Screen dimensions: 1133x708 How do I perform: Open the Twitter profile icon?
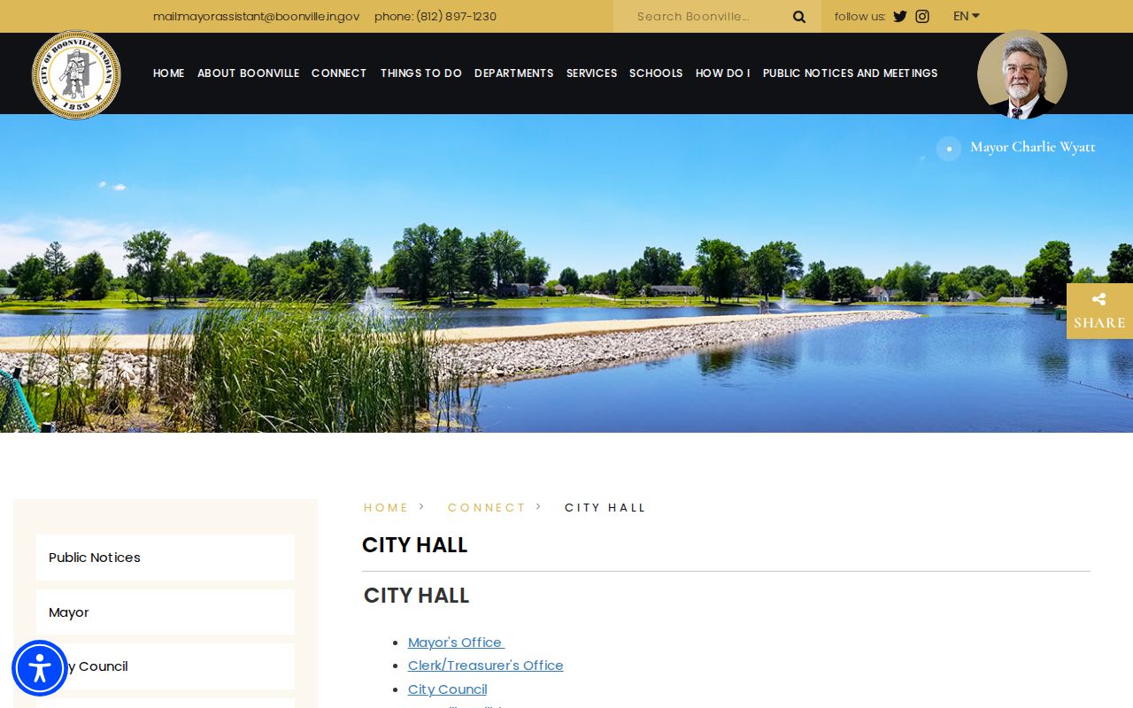900,16
